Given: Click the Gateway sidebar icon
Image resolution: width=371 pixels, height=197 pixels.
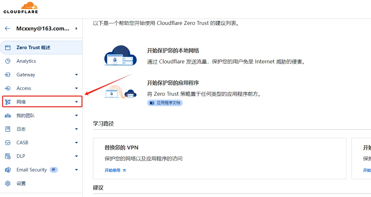Looking at the screenshot, I should 8,75.
